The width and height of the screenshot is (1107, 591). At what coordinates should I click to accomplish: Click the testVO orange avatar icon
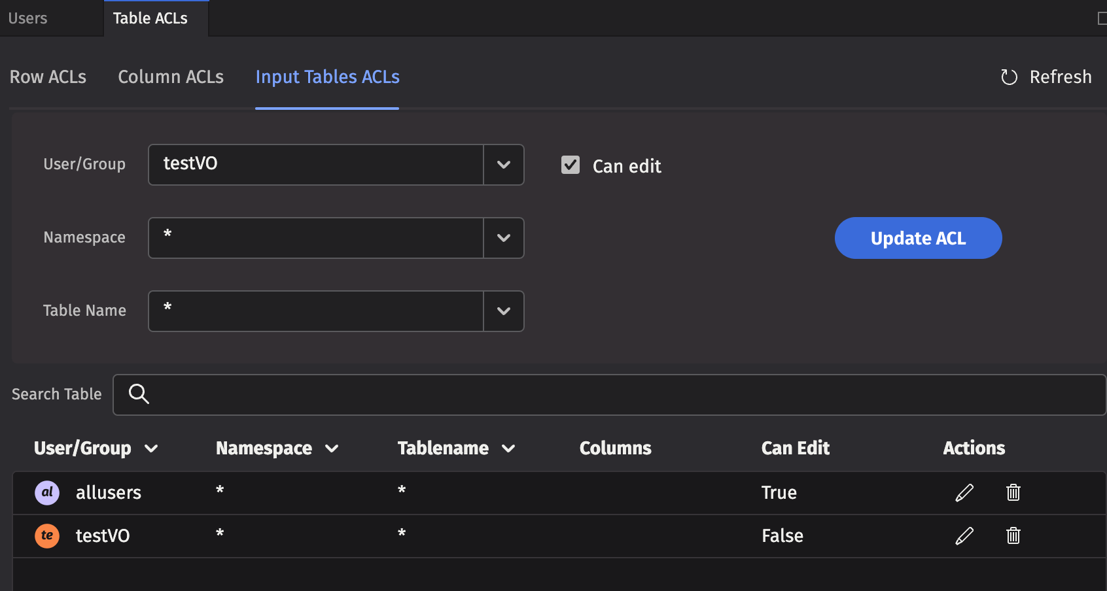pos(47,536)
